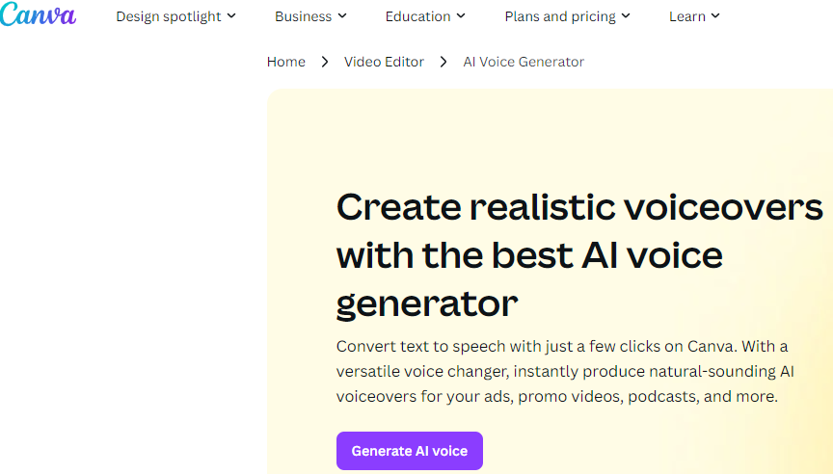
Task: Select the AI Voice Generator breadcrumb
Action: (524, 62)
